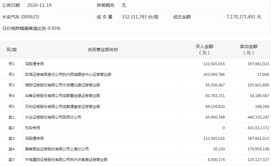This screenshot has width=271, height=166.
Task: Click sell amount 17,066
Action: [263, 75]
